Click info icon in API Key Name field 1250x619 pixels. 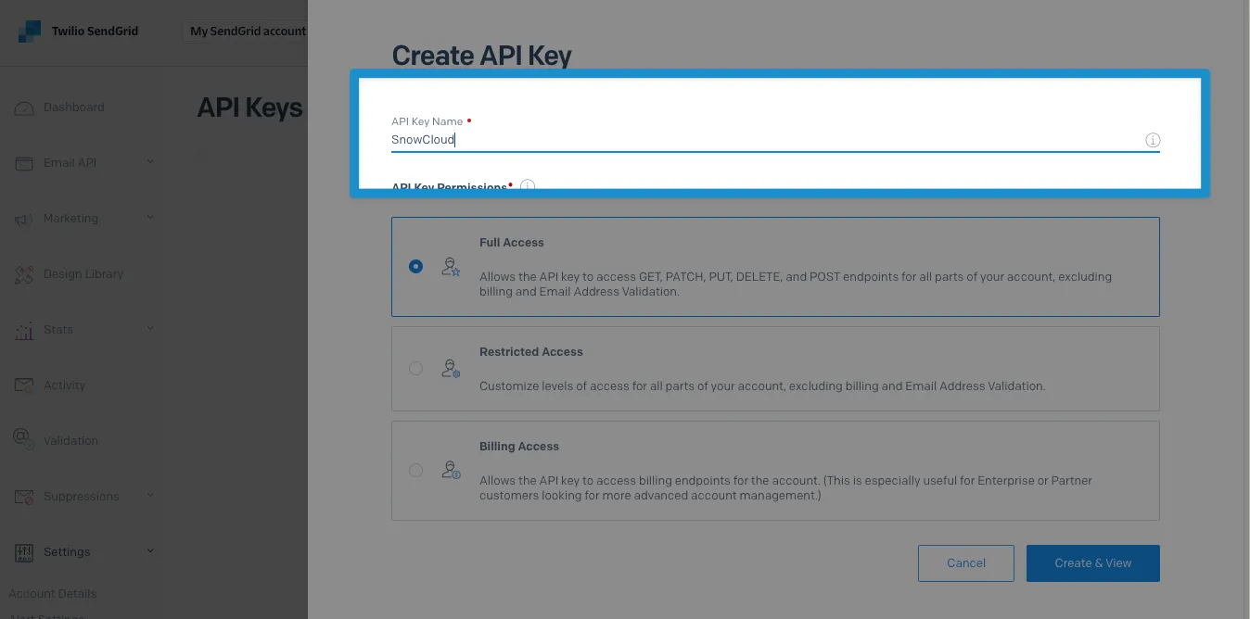click(1153, 140)
